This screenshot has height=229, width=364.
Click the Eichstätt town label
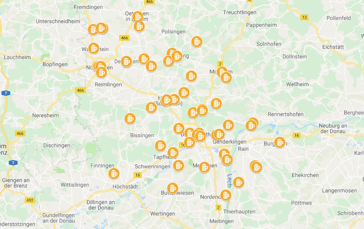pos(333,47)
